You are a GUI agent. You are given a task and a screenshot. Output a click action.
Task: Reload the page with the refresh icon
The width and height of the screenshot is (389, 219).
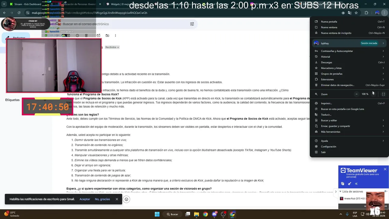coord(19,13)
